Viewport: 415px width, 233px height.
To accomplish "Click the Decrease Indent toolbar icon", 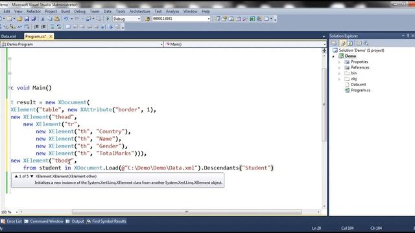I will [36, 27].
